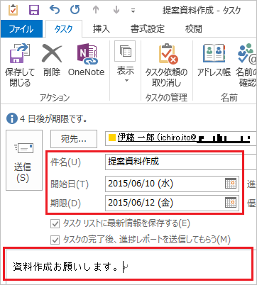Click the Previous Item up arrow

click(x=96, y=10)
